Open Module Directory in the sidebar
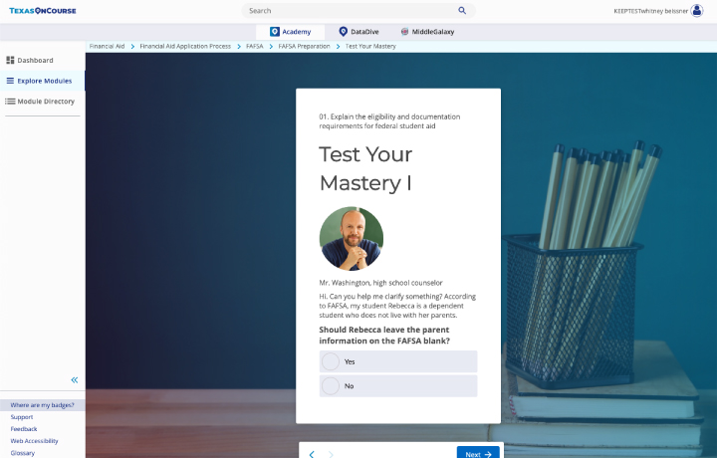717x458 pixels. pos(43,102)
